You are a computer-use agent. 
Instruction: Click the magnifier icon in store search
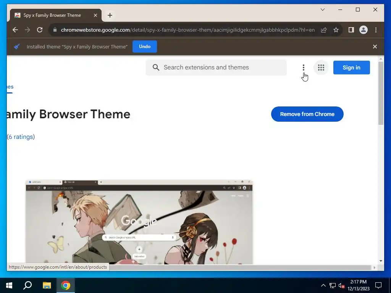[156, 67]
